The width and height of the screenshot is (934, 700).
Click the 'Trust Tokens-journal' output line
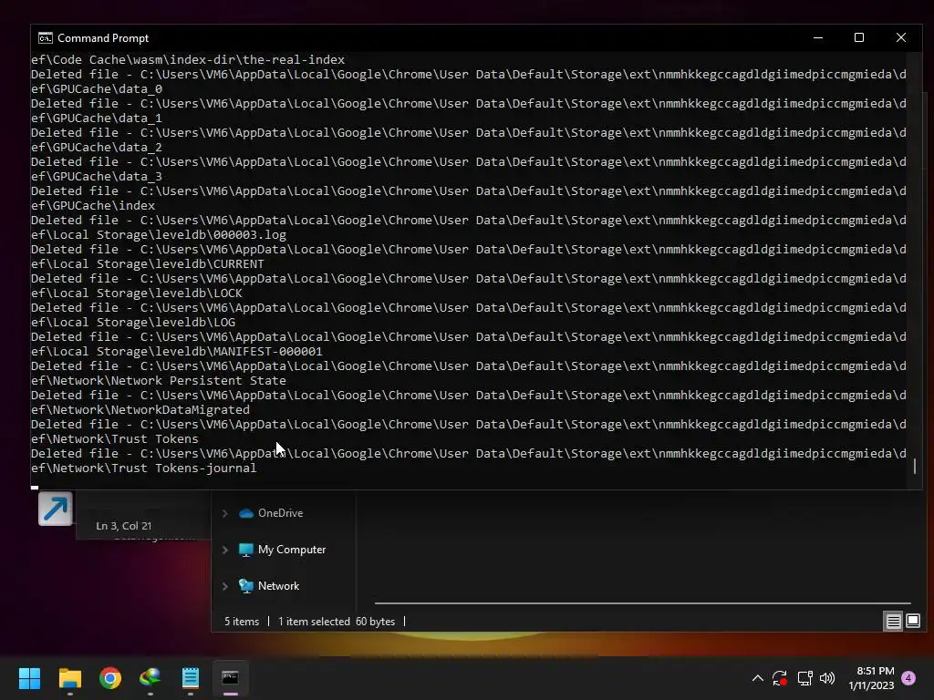(143, 468)
